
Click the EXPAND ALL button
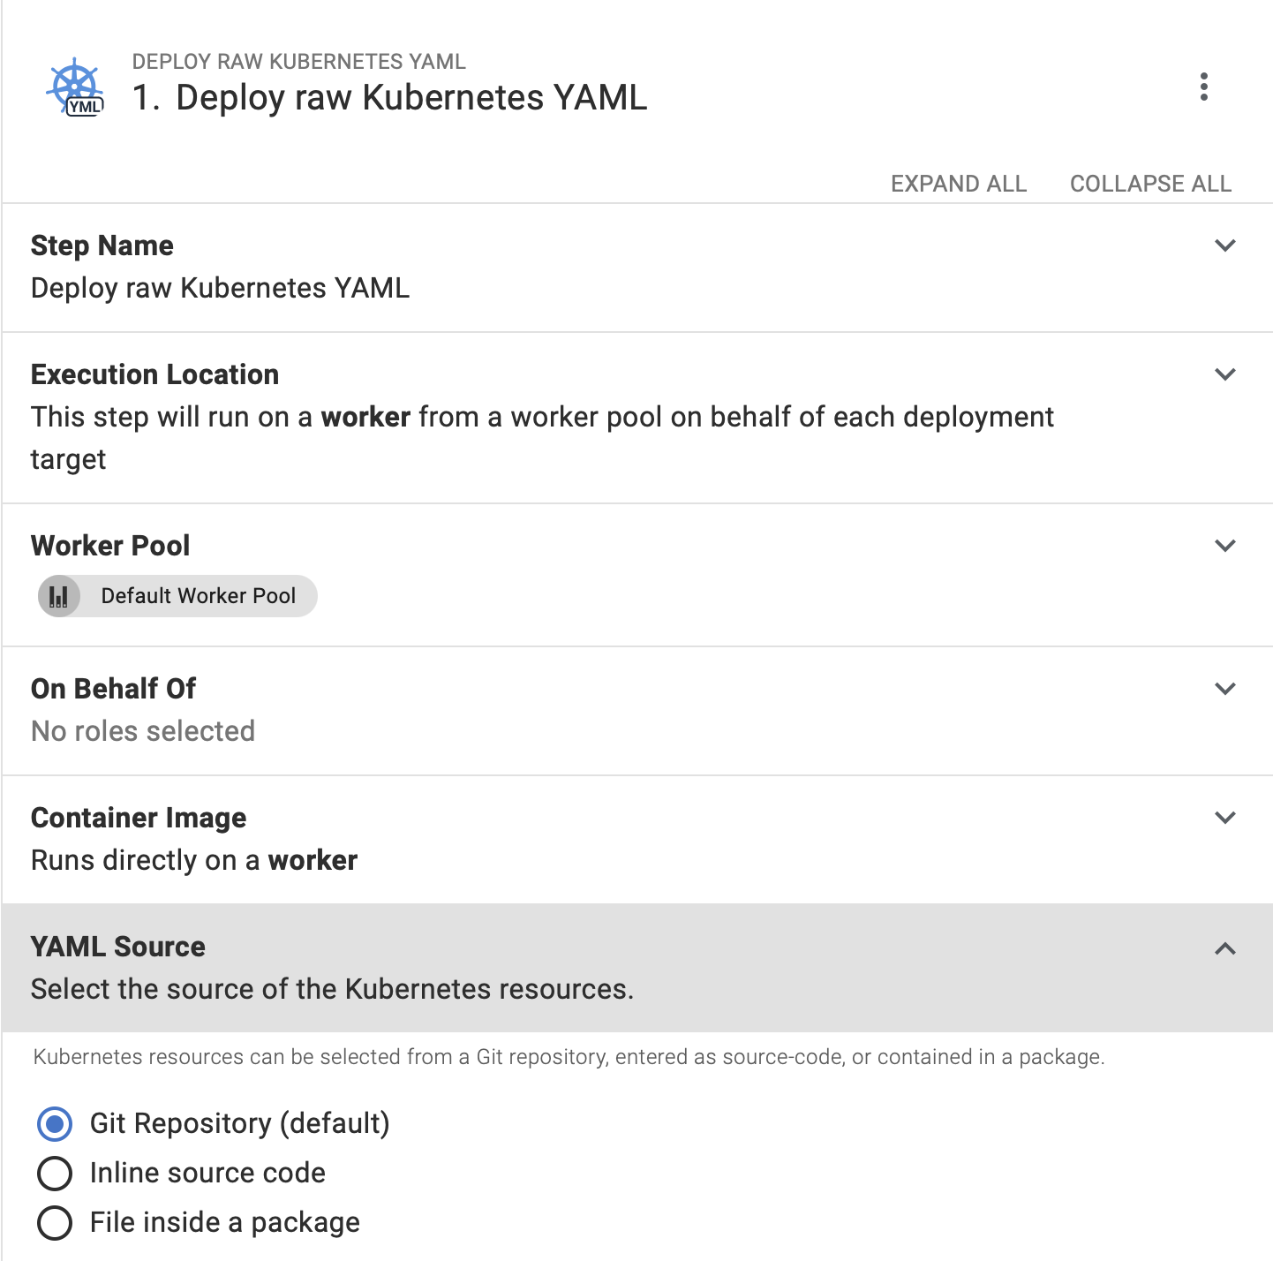958,184
